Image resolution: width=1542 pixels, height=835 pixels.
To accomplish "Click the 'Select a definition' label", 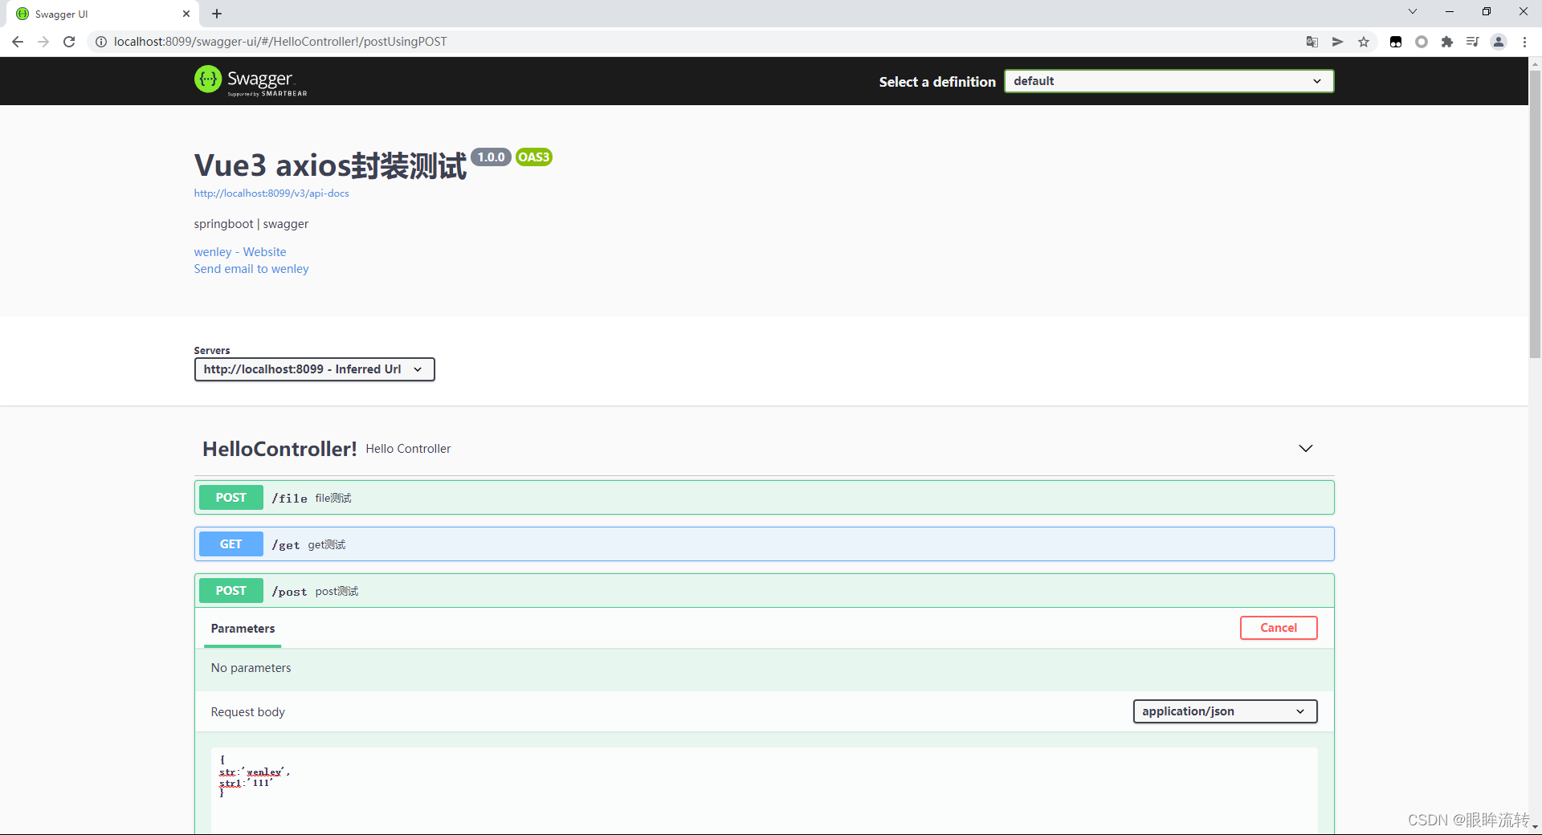I will click(x=937, y=82).
